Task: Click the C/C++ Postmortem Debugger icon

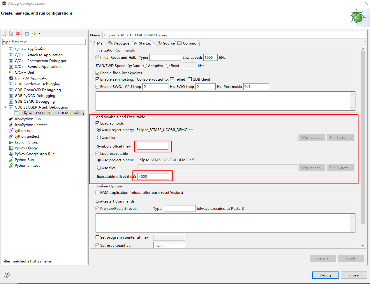Action: [x=11, y=61]
